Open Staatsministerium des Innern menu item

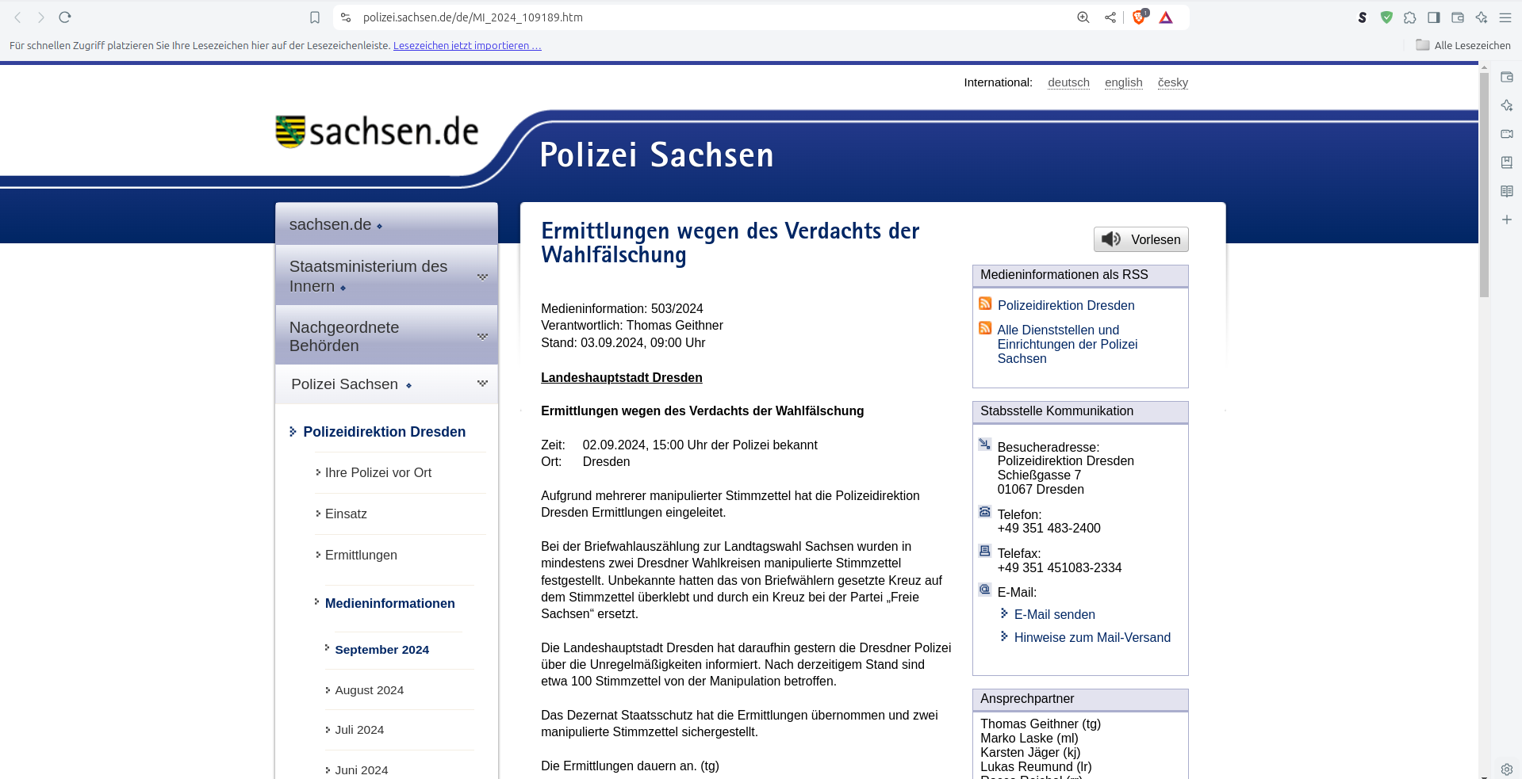coord(368,276)
